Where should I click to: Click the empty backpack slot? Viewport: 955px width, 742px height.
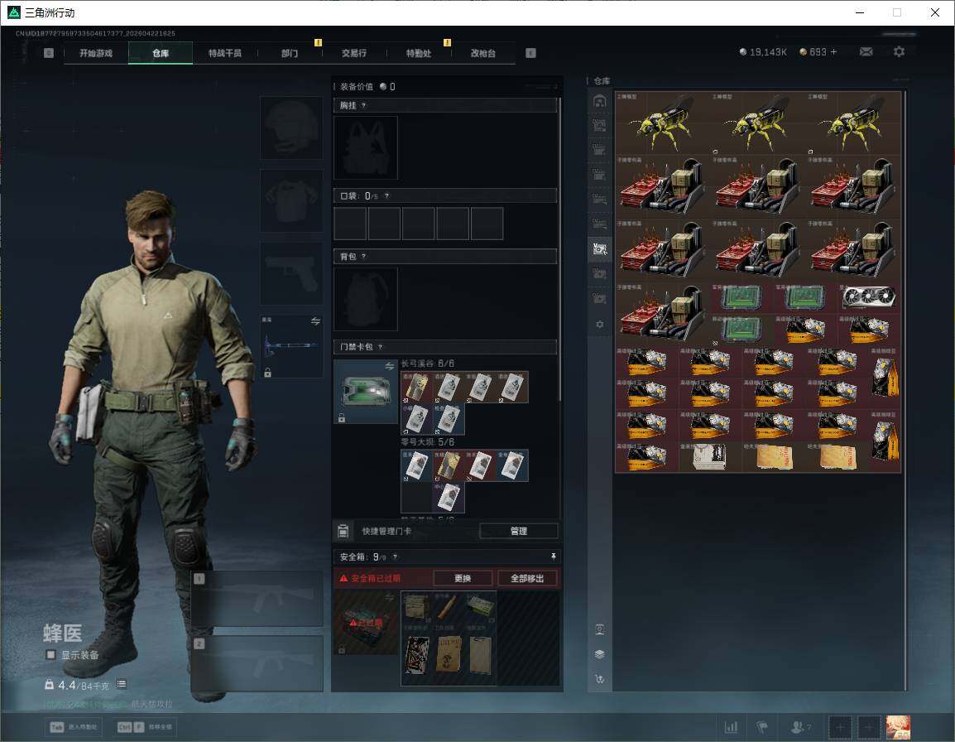pyautogui.click(x=366, y=299)
